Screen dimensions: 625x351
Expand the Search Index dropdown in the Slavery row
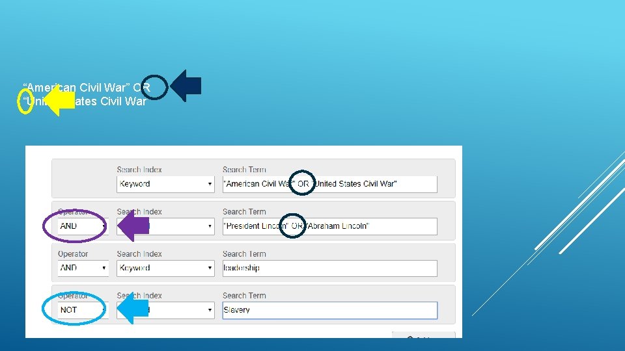pyautogui.click(x=165, y=311)
